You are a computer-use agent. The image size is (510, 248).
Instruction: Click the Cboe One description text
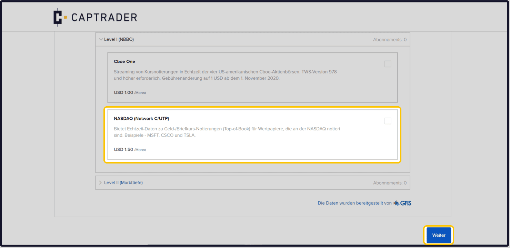[225, 75]
